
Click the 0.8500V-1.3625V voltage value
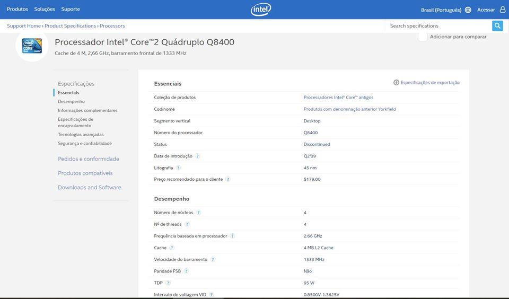pos(321,294)
